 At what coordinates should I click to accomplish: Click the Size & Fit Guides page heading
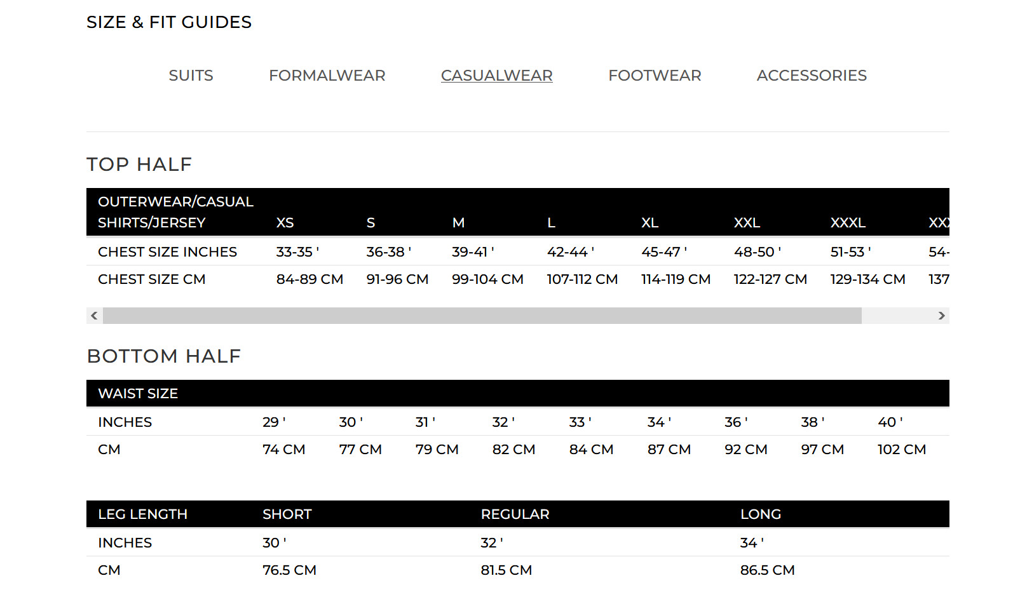[x=169, y=22]
